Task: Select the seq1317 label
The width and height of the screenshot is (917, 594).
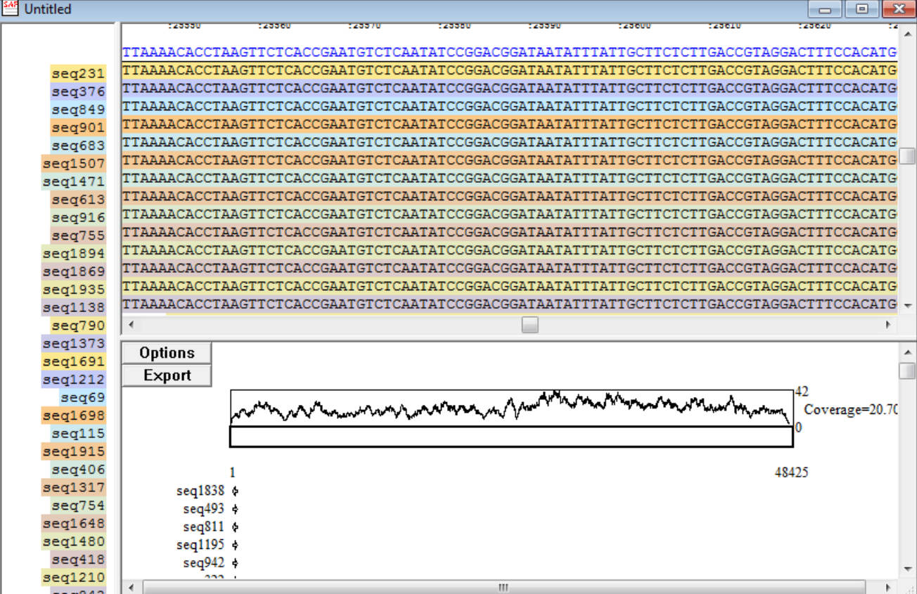Action: 74,488
